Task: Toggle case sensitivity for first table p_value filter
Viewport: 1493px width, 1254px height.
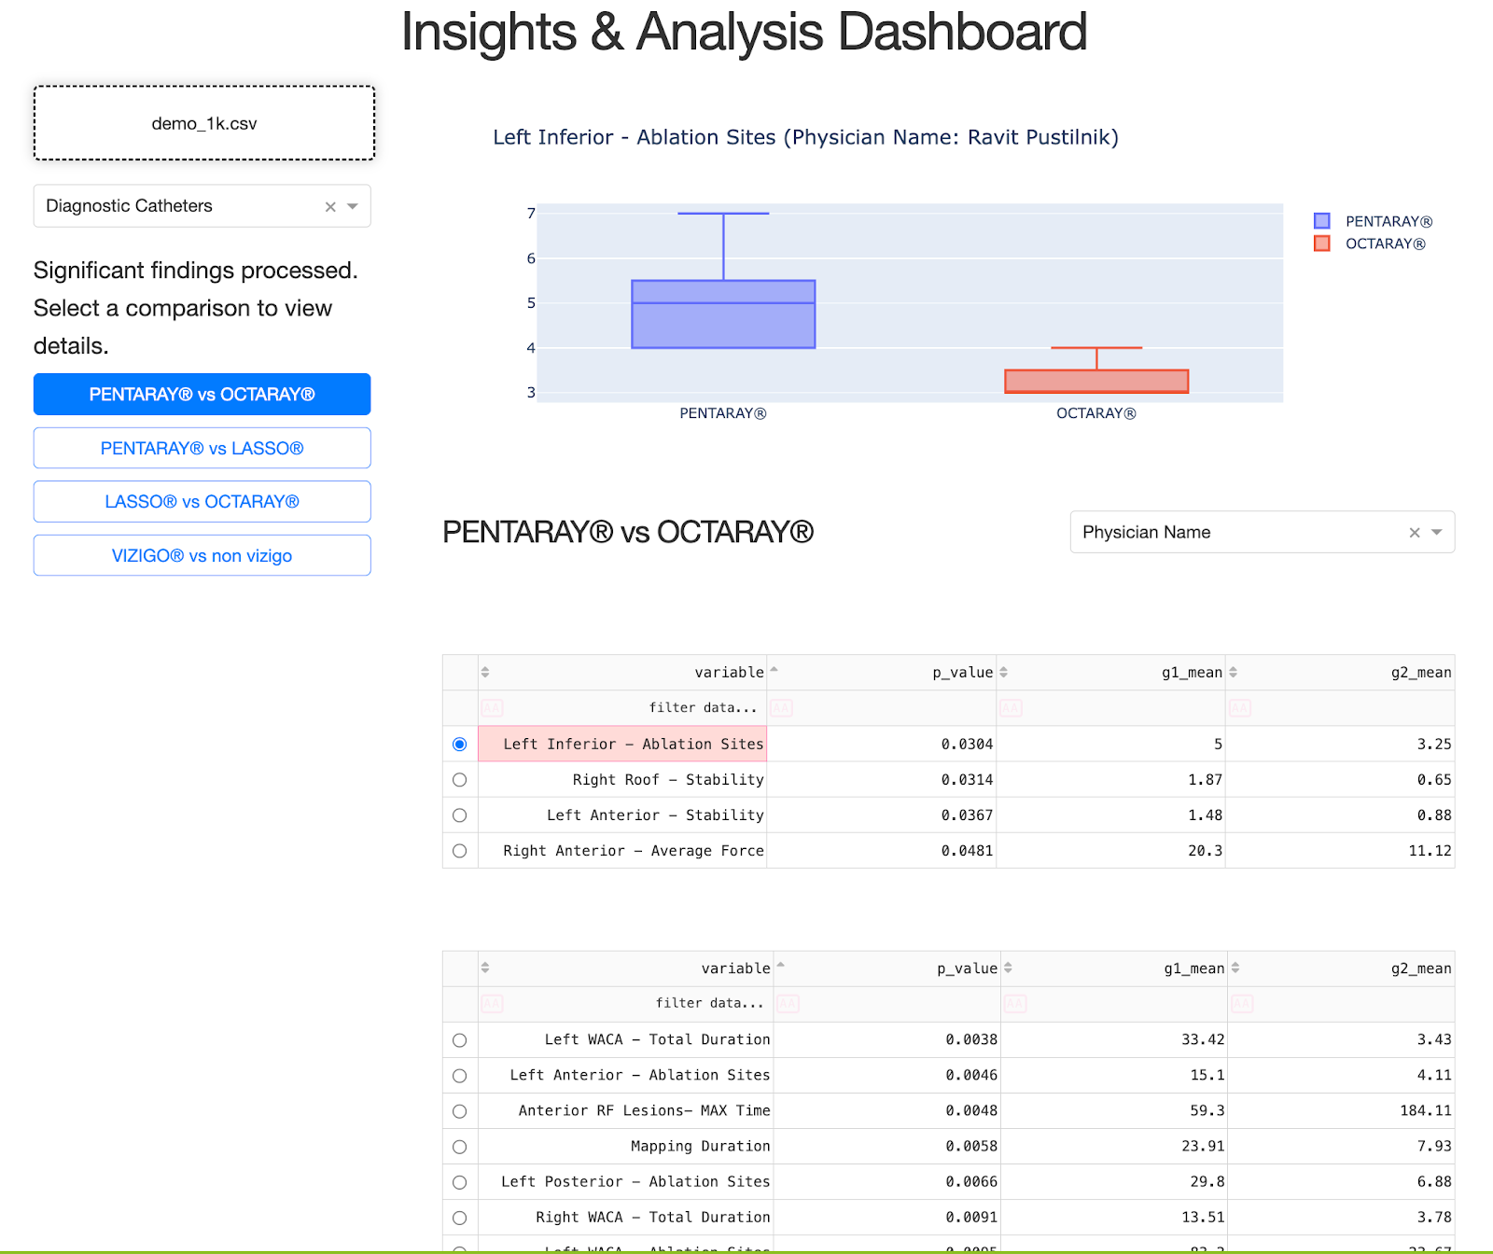Action: tap(782, 708)
